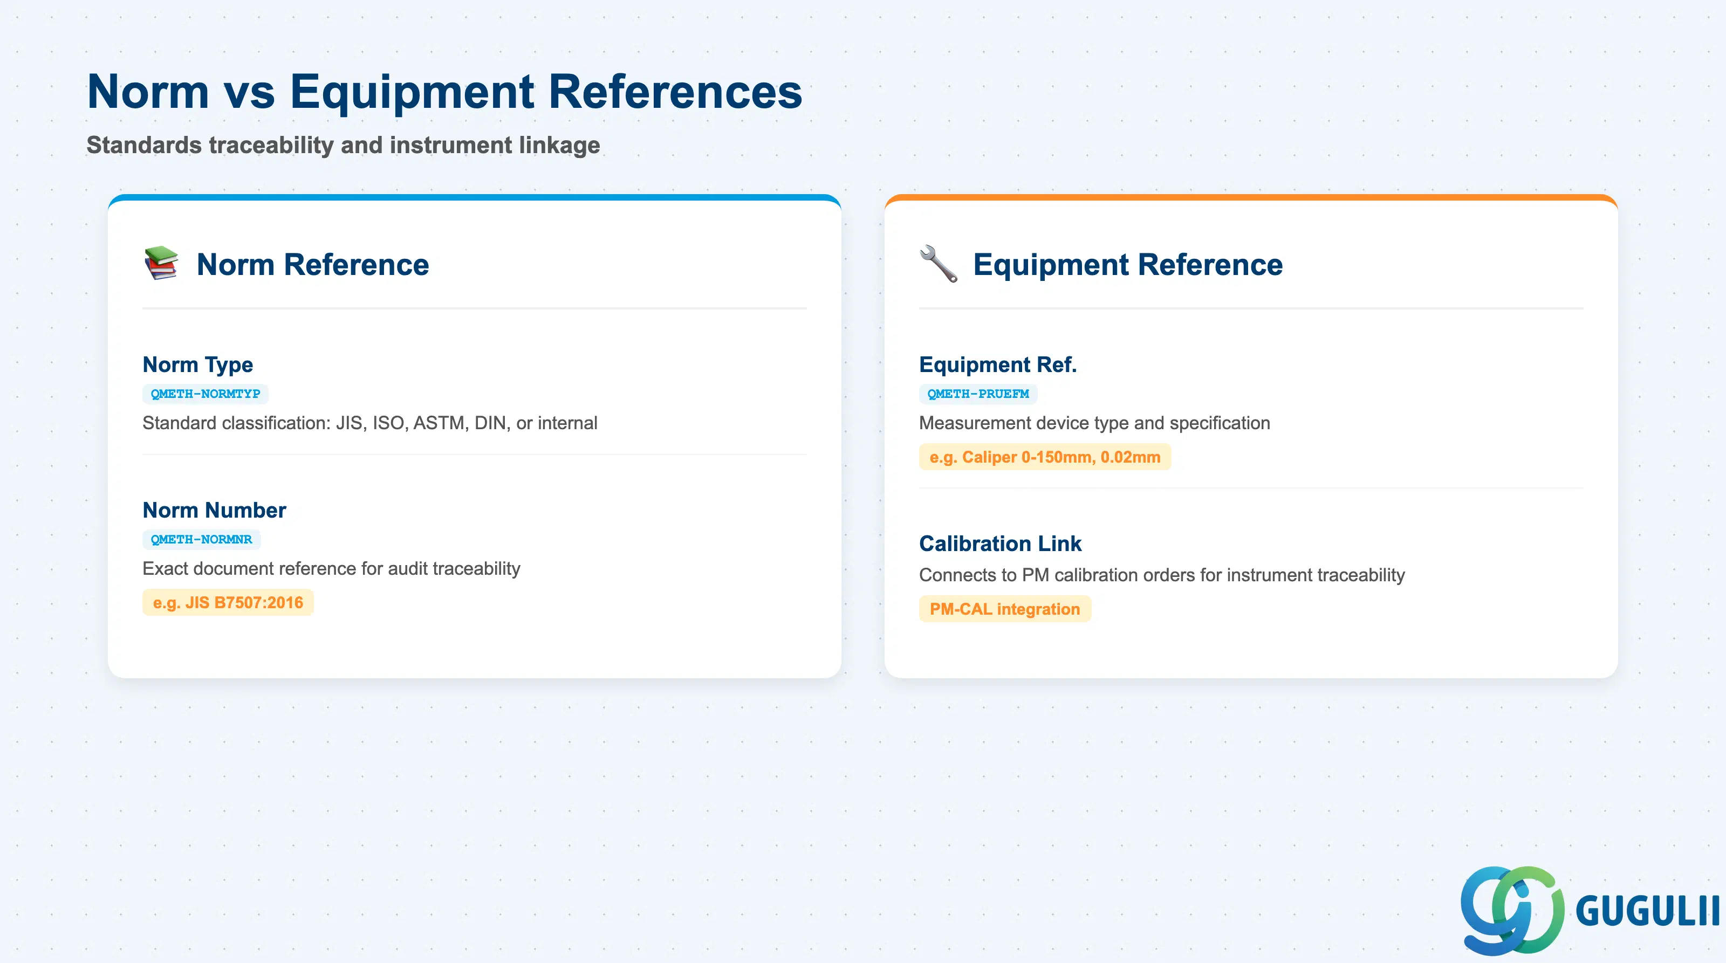
Task: Select the Equipment Ref. label
Action: click(998, 364)
